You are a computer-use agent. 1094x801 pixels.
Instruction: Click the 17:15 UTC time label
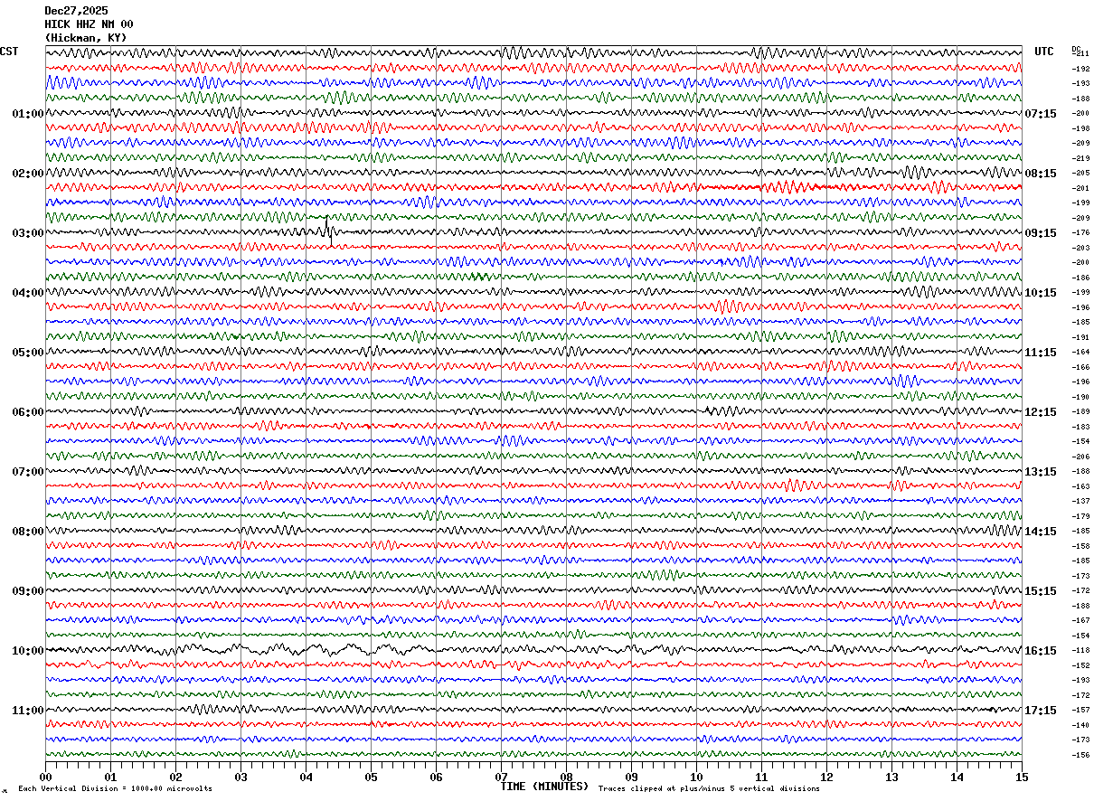click(1041, 711)
